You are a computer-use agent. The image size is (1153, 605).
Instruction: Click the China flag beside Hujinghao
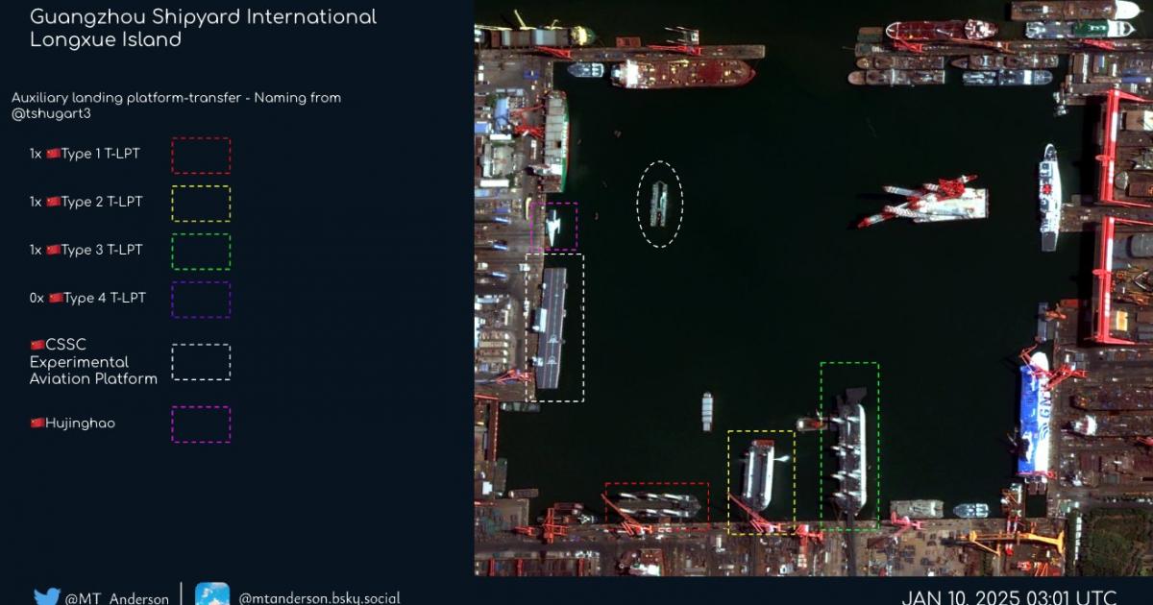coord(37,423)
